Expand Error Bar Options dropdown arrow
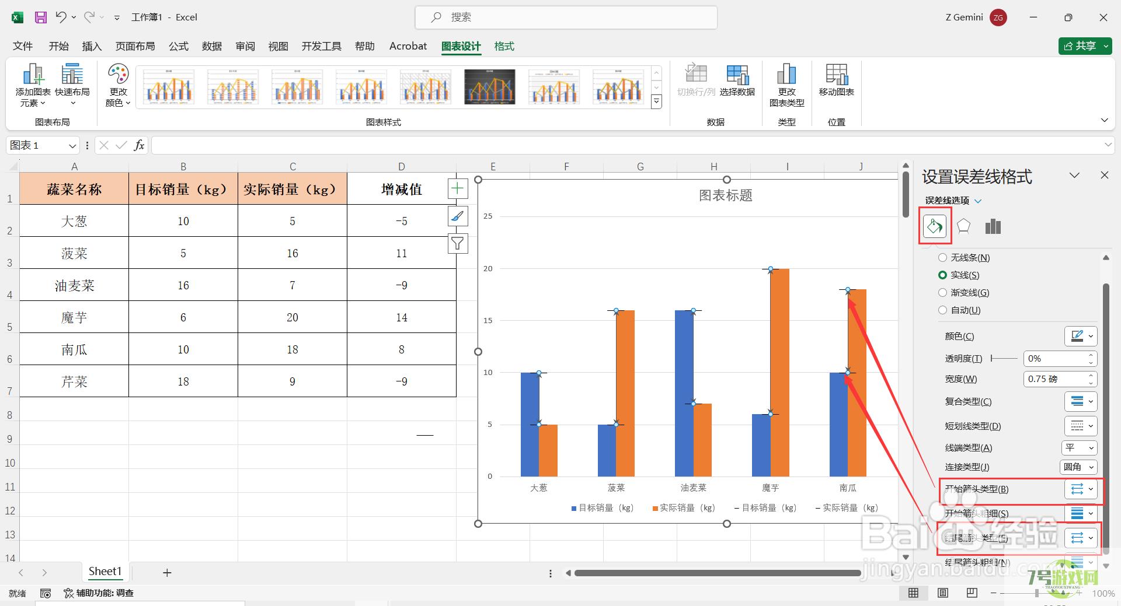The width and height of the screenshot is (1121, 606). pos(978,201)
